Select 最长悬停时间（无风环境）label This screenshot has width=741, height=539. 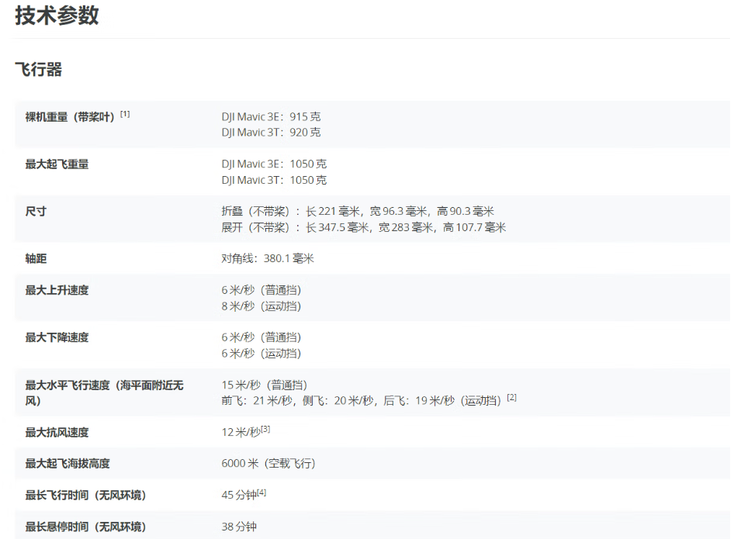pyautogui.click(x=85, y=527)
